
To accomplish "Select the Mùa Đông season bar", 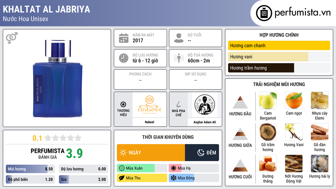I will coord(194,178).
